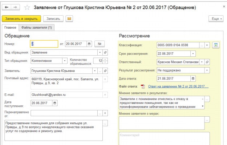Open Заявитель record with open icon
Viewport: 227px width, 145px height.
point(105,71)
